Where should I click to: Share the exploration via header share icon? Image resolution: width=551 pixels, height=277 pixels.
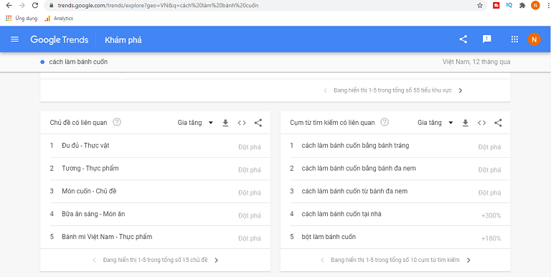click(463, 39)
